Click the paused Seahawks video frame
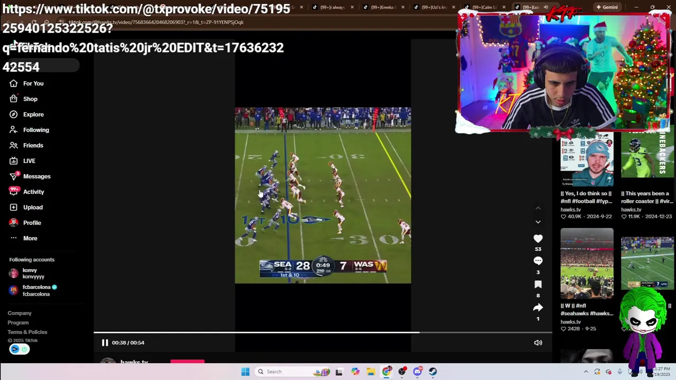The height and width of the screenshot is (380, 676). (323, 195)
